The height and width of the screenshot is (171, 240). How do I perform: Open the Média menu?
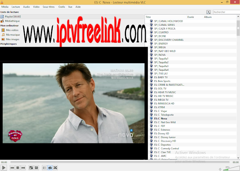pos(5,7)
